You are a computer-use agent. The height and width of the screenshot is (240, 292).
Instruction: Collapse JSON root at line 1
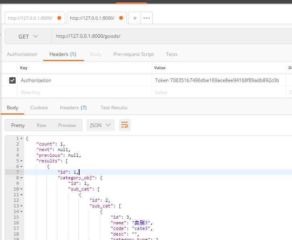21,138
